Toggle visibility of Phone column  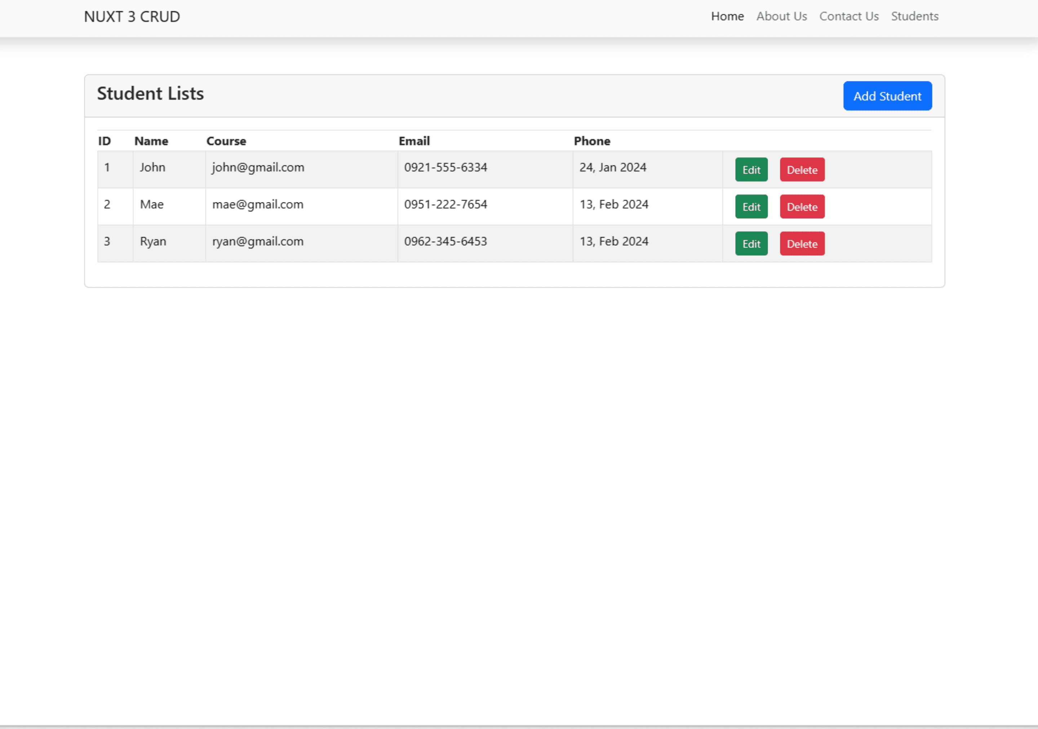[x=593, y=140]
